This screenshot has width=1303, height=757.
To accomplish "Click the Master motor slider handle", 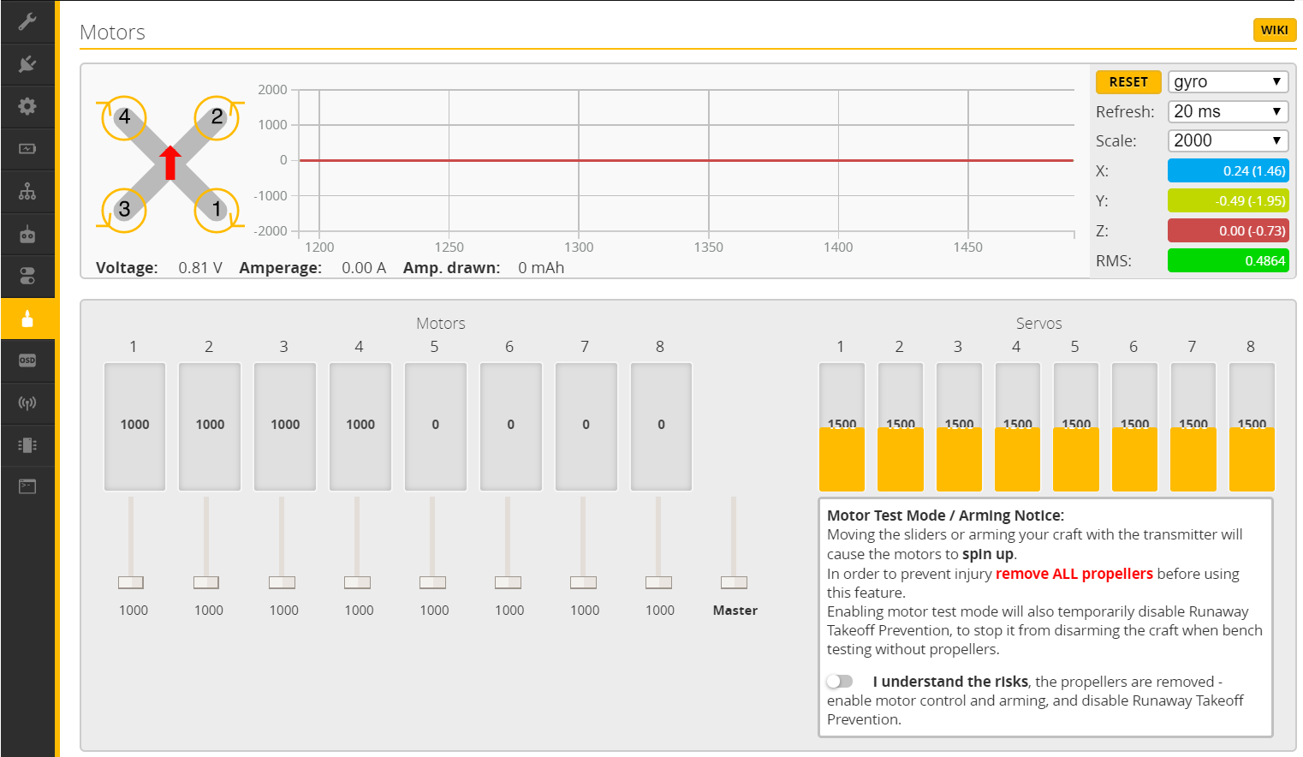I will (734, 582).
